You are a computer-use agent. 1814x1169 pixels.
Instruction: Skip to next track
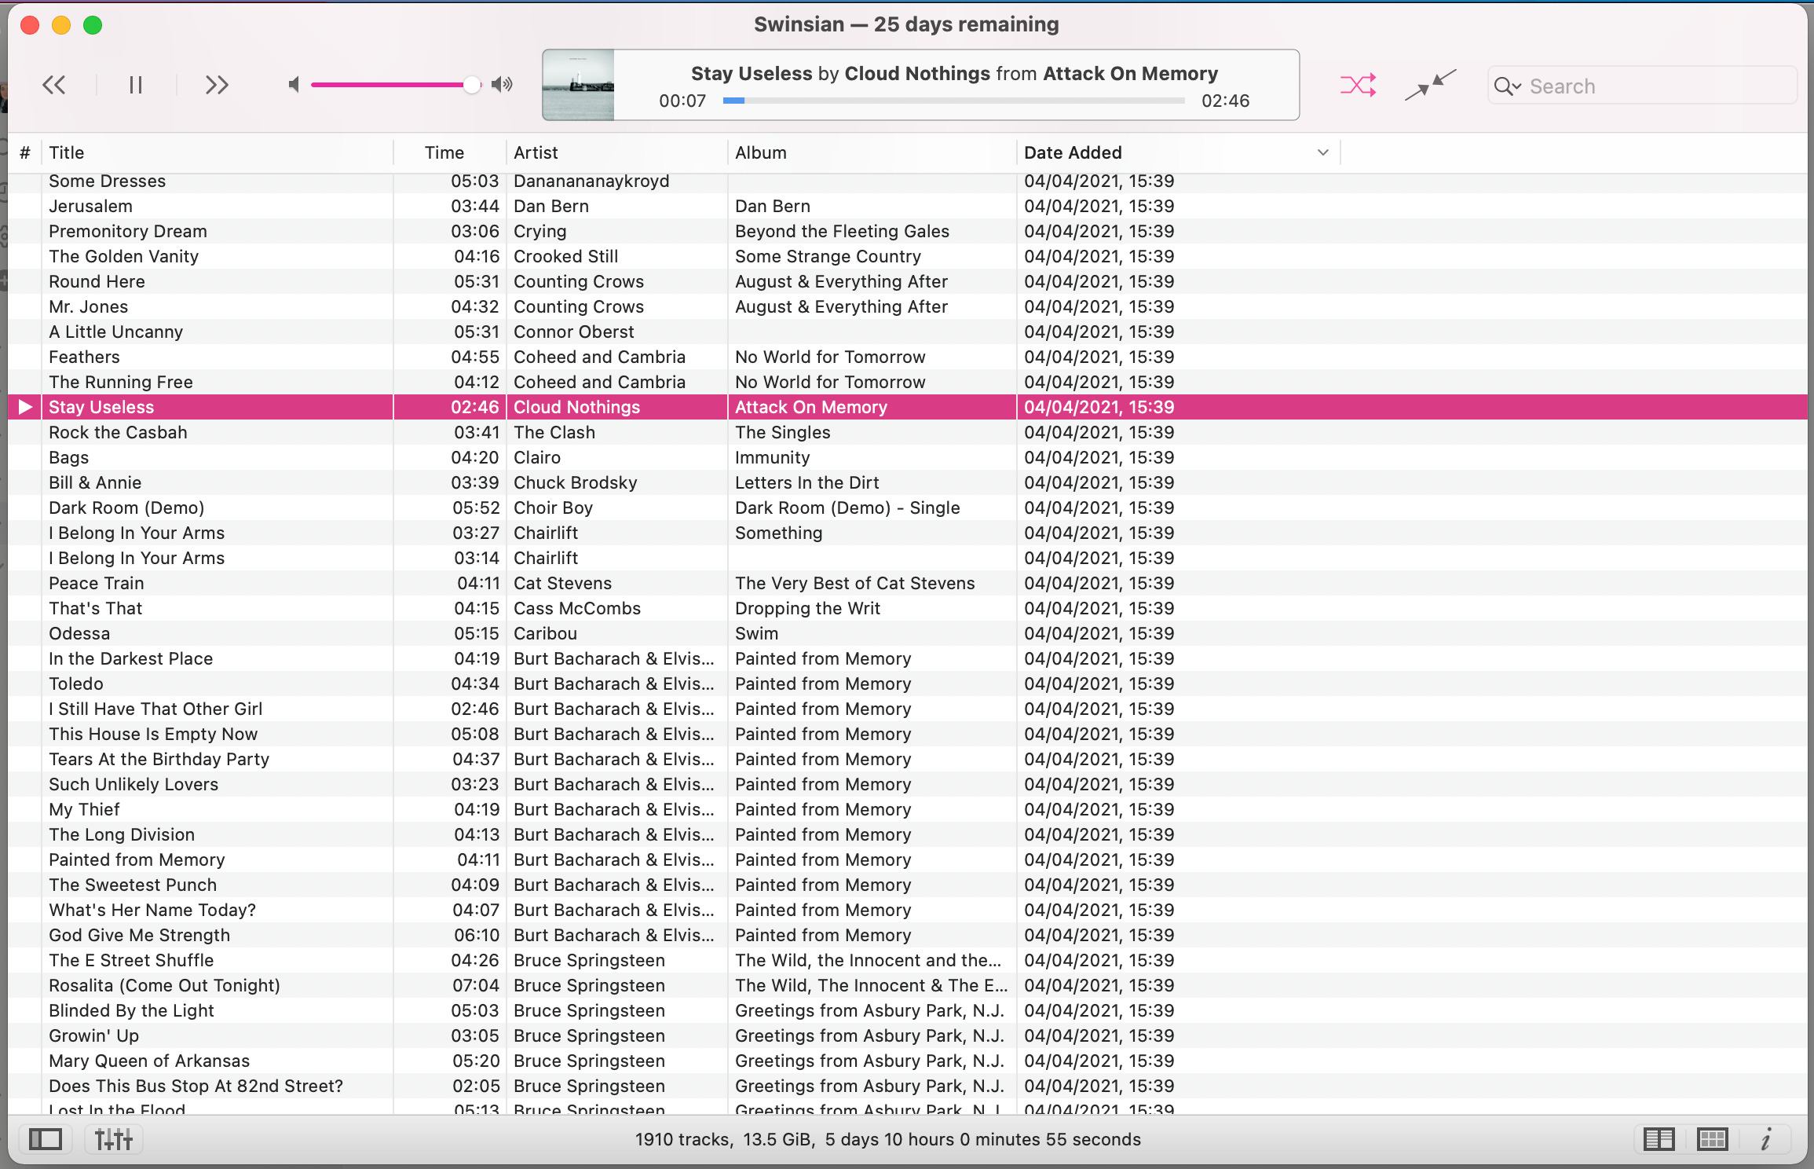pos(217,85)
